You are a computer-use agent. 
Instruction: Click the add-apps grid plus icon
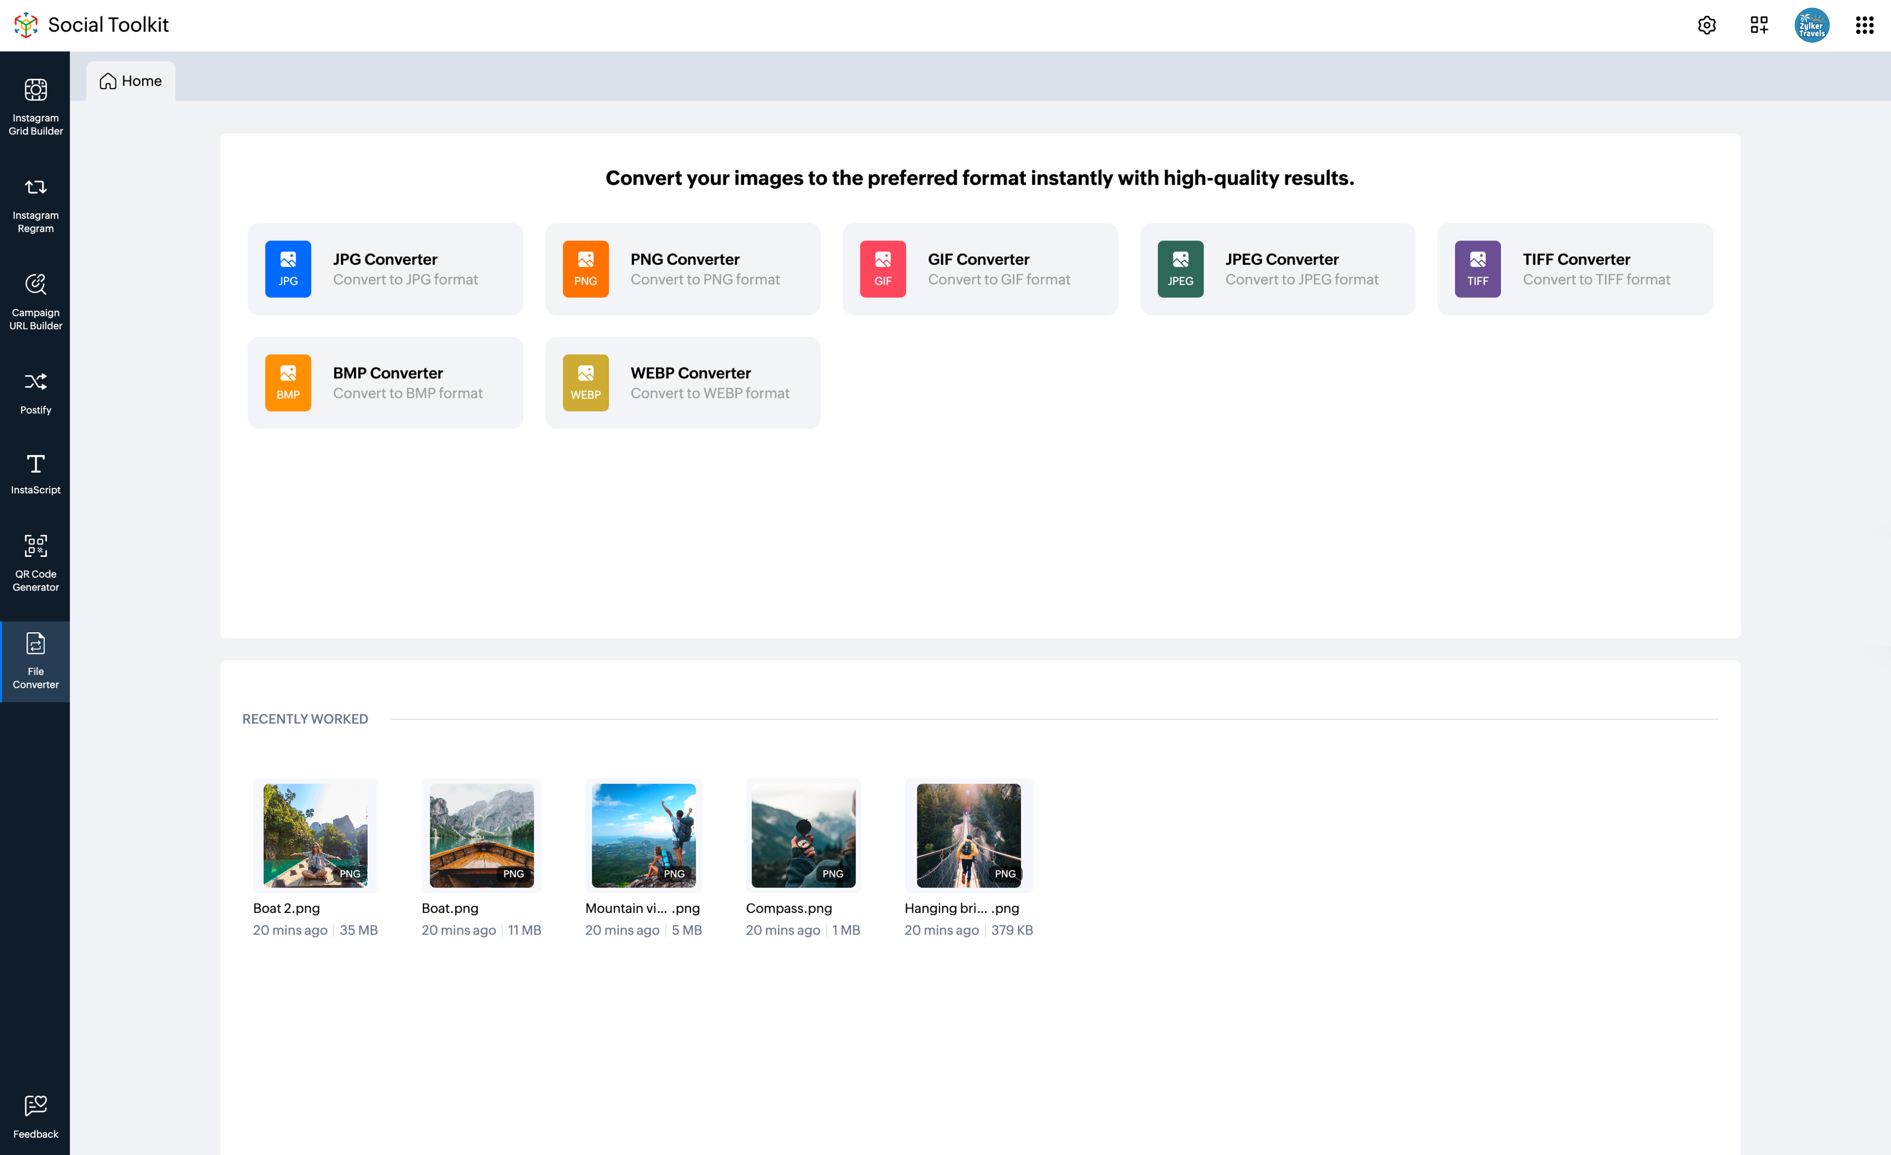pyautogui.click(x=1759, y=25)
